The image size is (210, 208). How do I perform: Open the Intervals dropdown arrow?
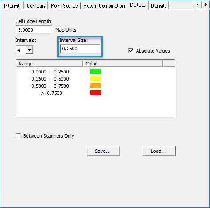(x=29, y=50)
